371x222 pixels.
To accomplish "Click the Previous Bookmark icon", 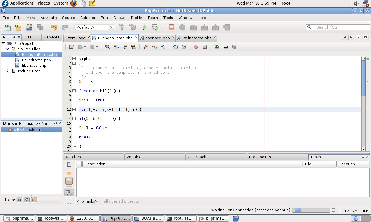I will [146, 47].
